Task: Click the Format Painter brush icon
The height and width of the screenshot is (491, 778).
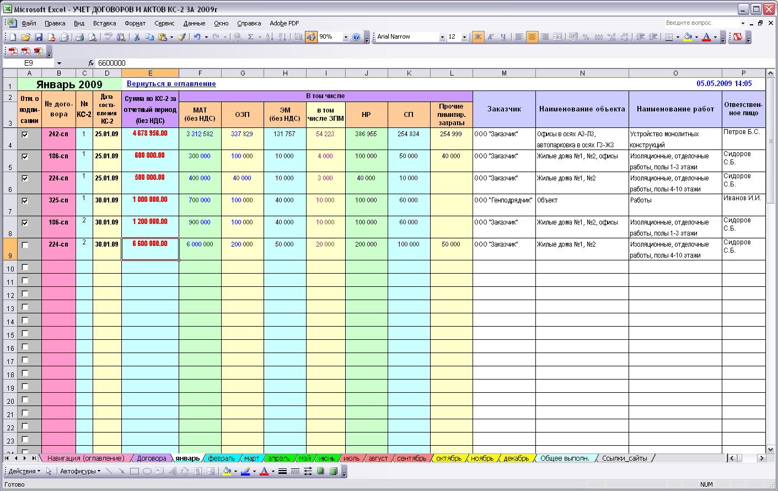Action: (181, 37)
